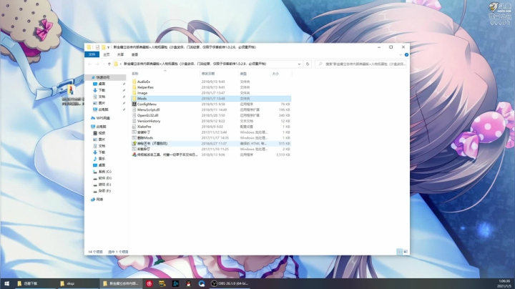This screenshot has width=515, height=289.
Task: Select the Image folder
Action: 142,93
